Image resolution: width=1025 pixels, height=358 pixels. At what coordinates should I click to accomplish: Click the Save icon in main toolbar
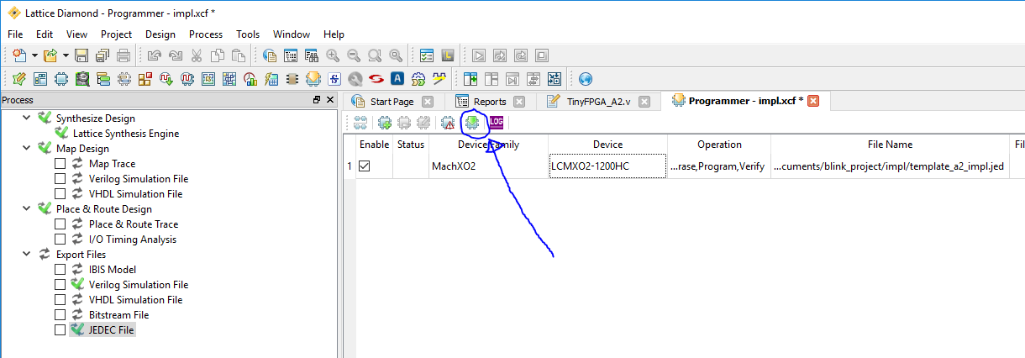pos(81,56)
